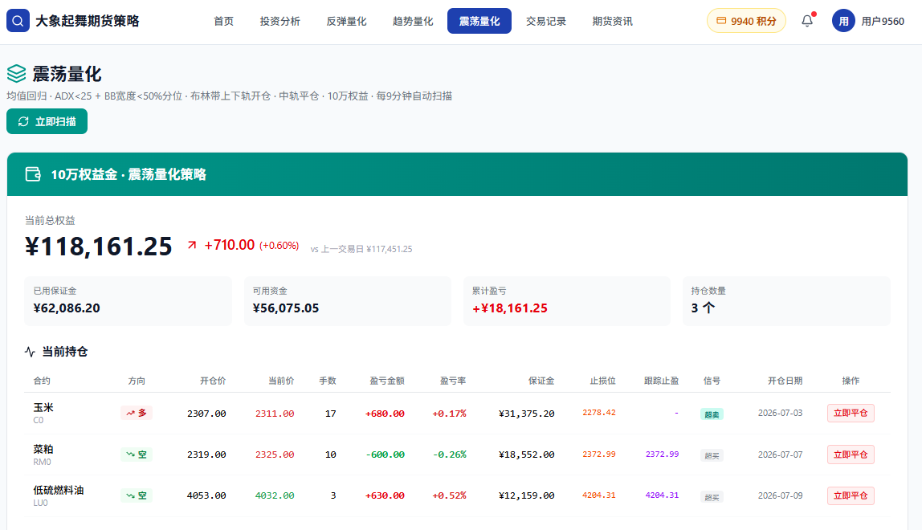This screenshot has height=530, width=922.
Task: Click the 开仓日期 column header
Action: 785,381
